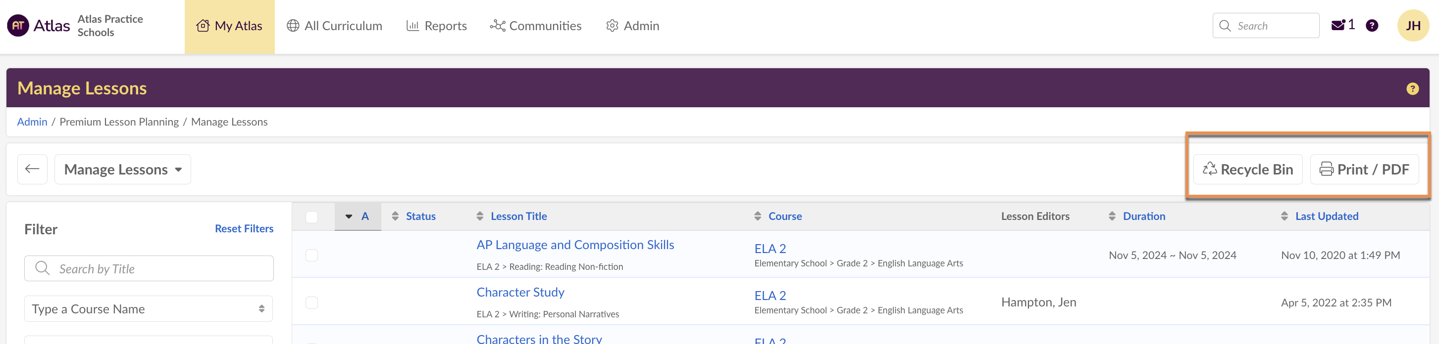
Task: Click the top Search field
Action: [1266, 26]
